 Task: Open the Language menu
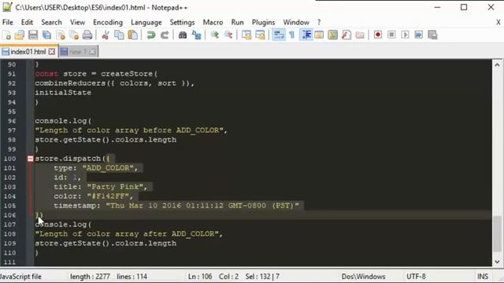tap(146, 22)
